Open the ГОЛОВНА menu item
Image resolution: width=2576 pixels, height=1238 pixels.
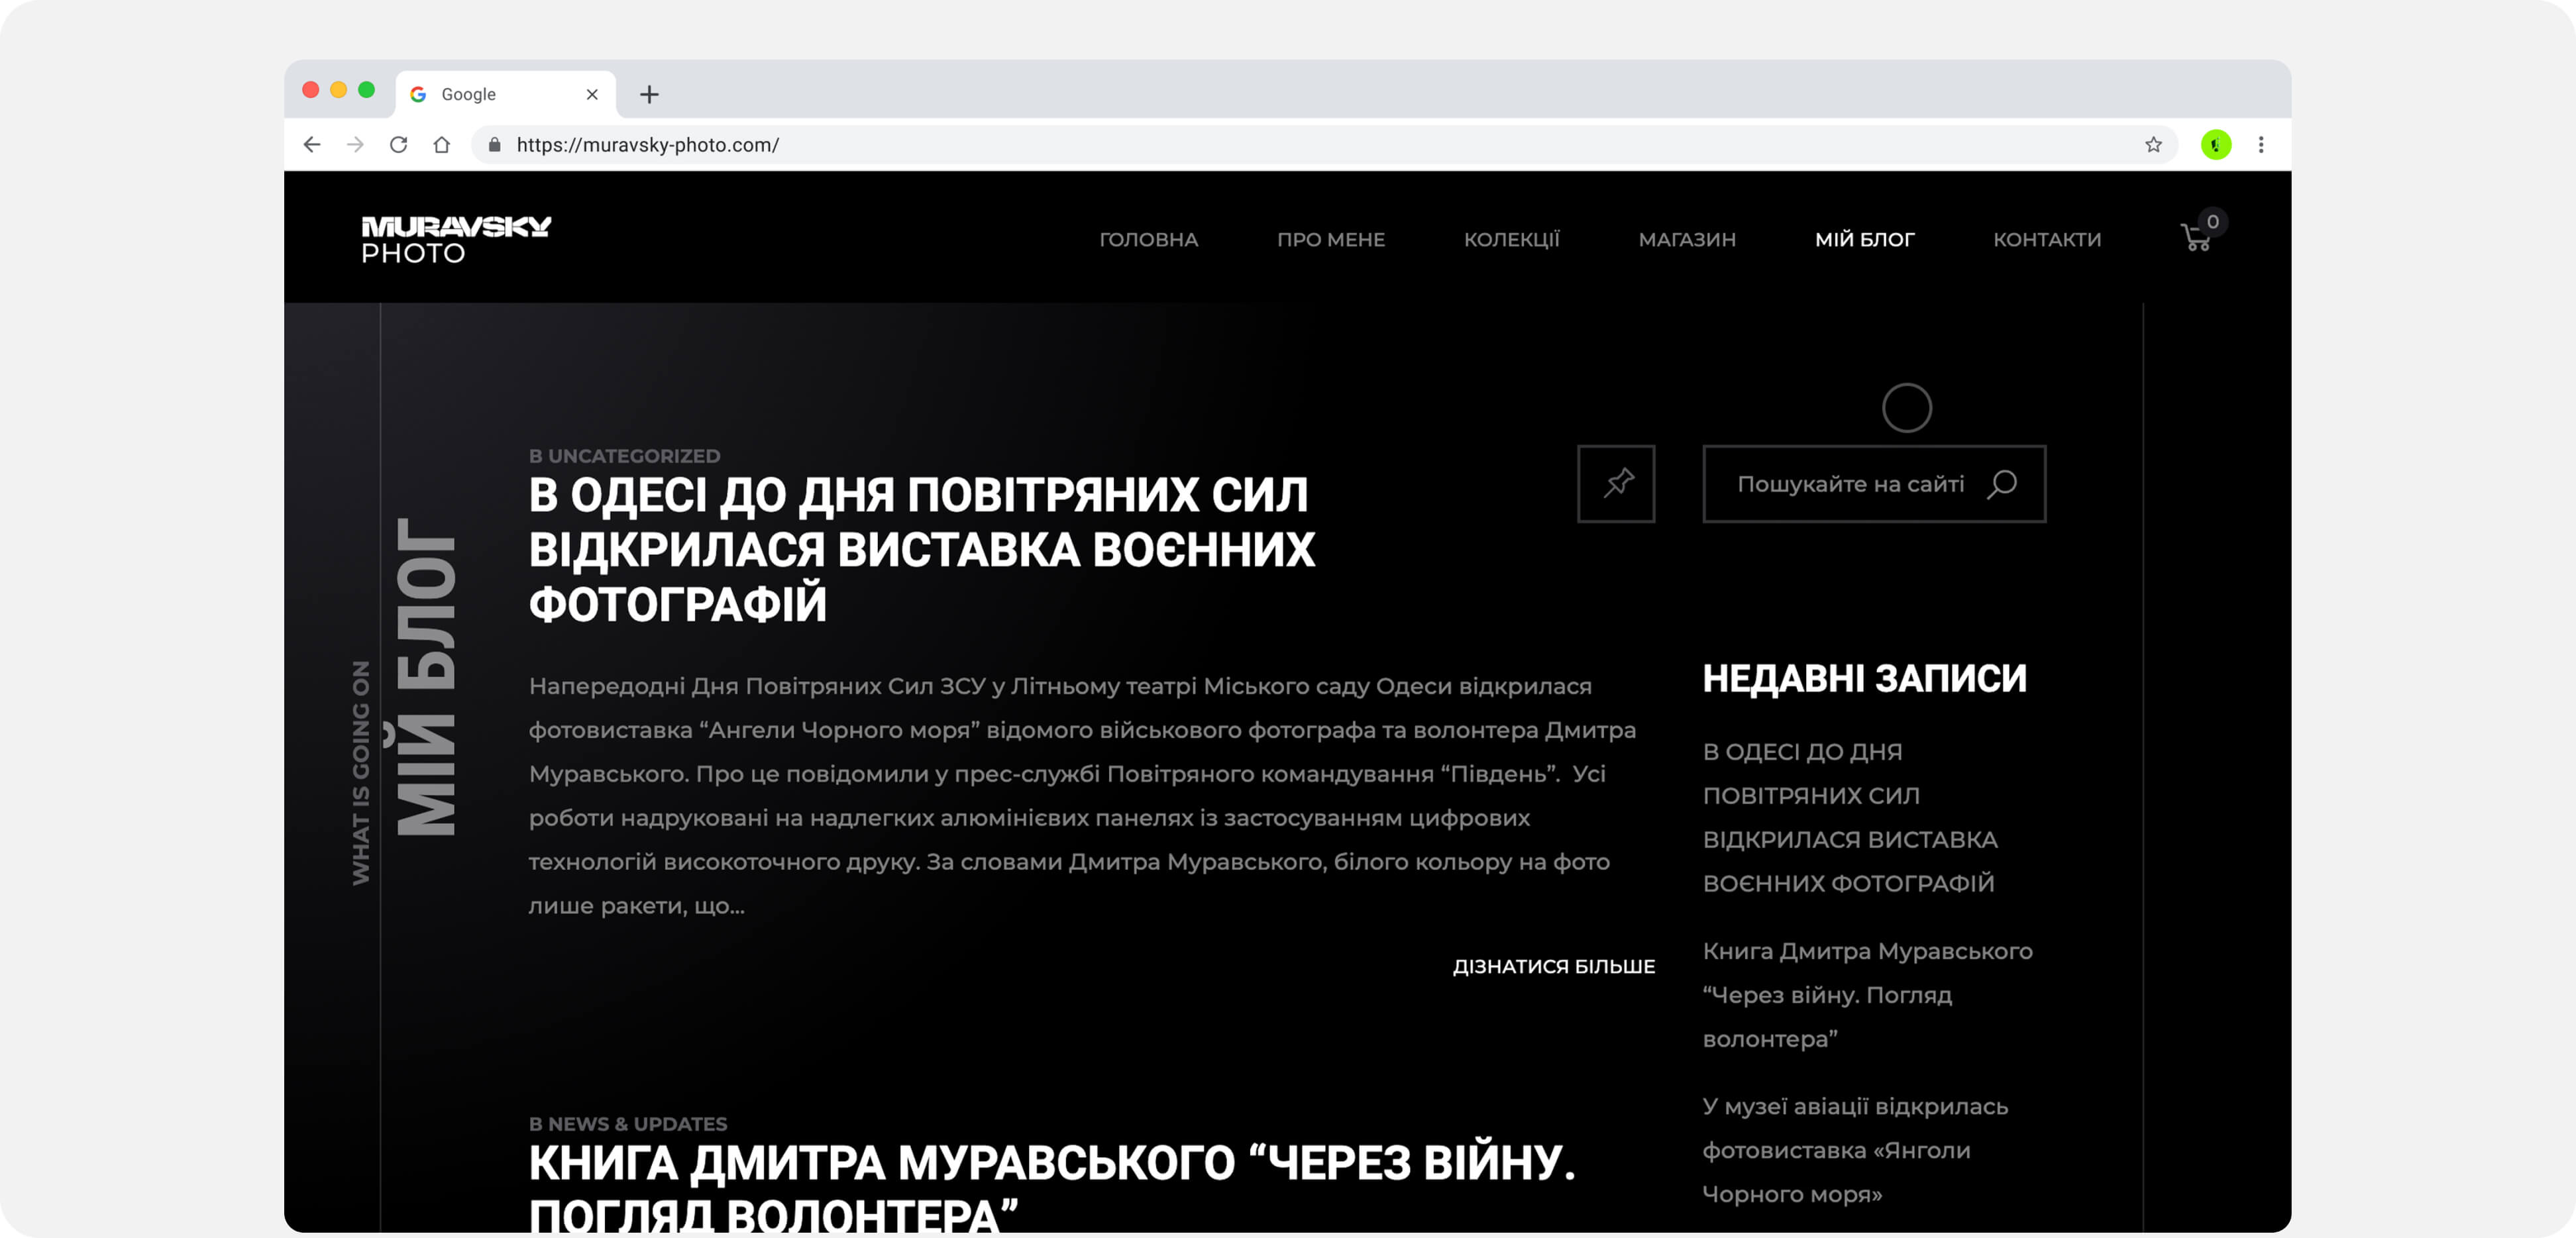[x=1148, y=240]
